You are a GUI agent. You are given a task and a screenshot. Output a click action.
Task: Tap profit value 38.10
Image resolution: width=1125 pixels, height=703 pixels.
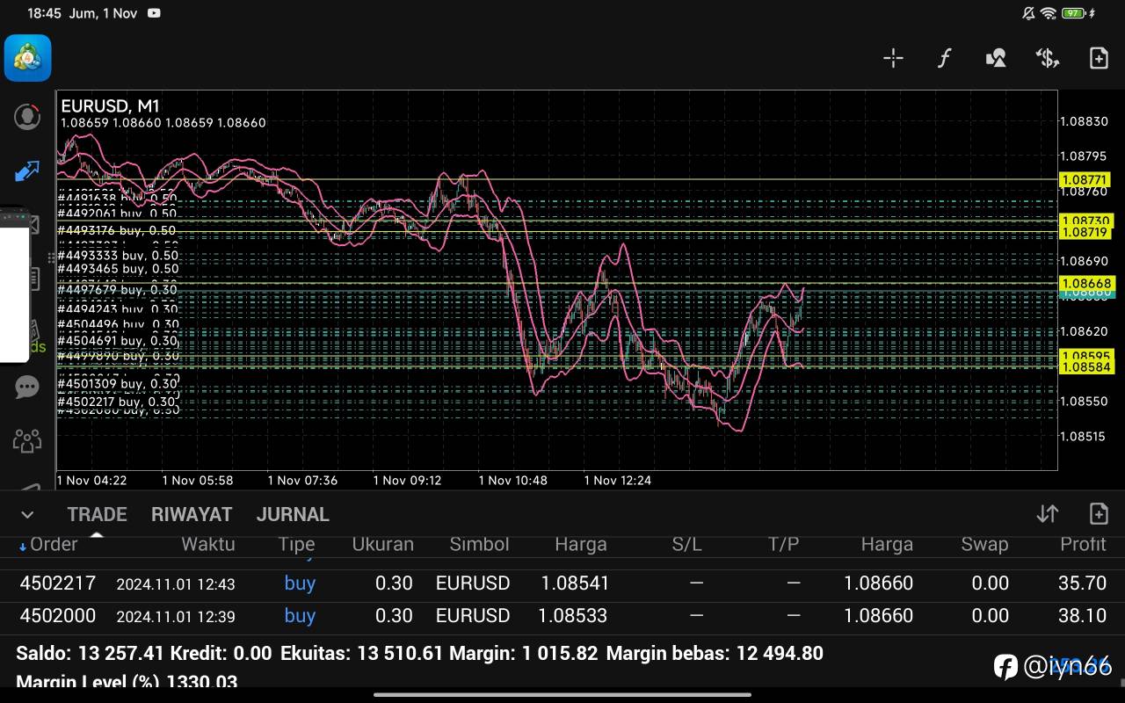coord(1082,616)
